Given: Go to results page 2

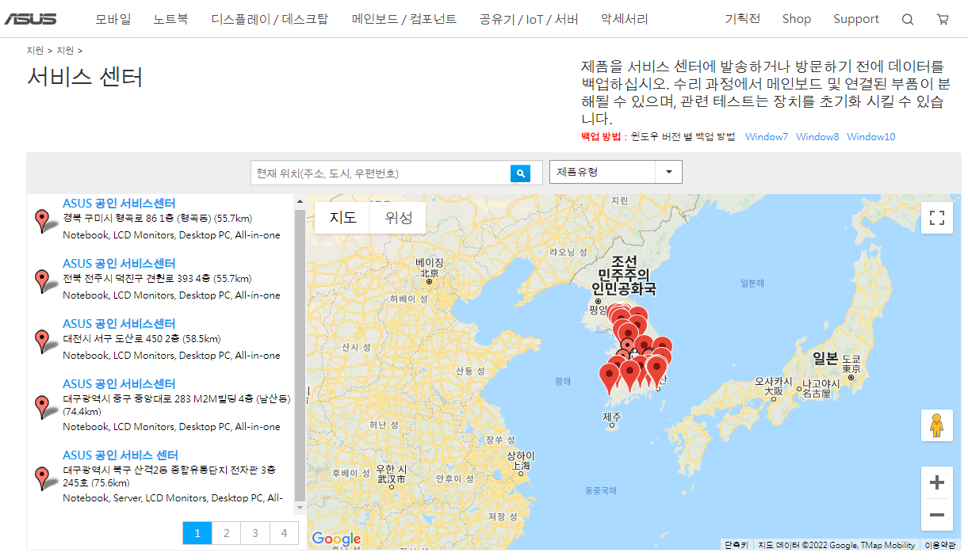Looking at the screenshot, I should 226,533.
